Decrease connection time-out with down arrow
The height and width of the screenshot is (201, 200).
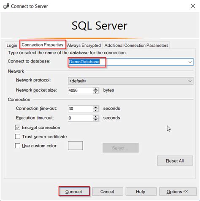[96, 110]
